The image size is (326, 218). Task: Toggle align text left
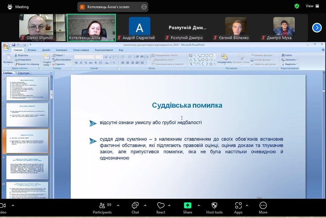(x=123, y=63)
